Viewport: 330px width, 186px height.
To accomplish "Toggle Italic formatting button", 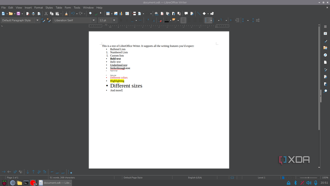I will 127,20.
